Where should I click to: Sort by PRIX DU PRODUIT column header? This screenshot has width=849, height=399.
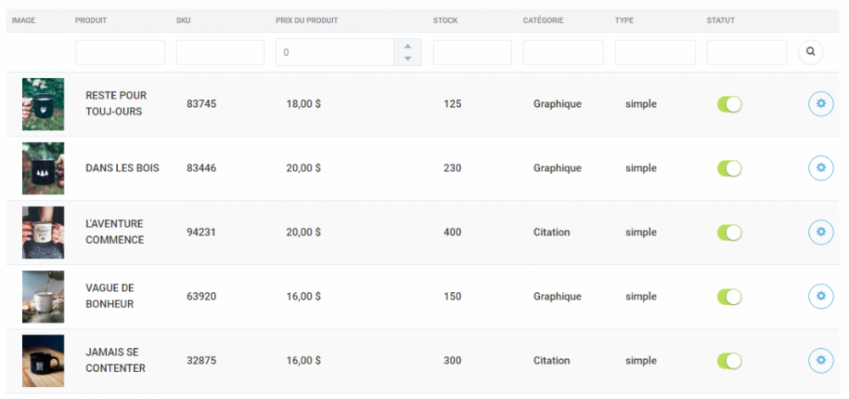[x=307, y=20]
